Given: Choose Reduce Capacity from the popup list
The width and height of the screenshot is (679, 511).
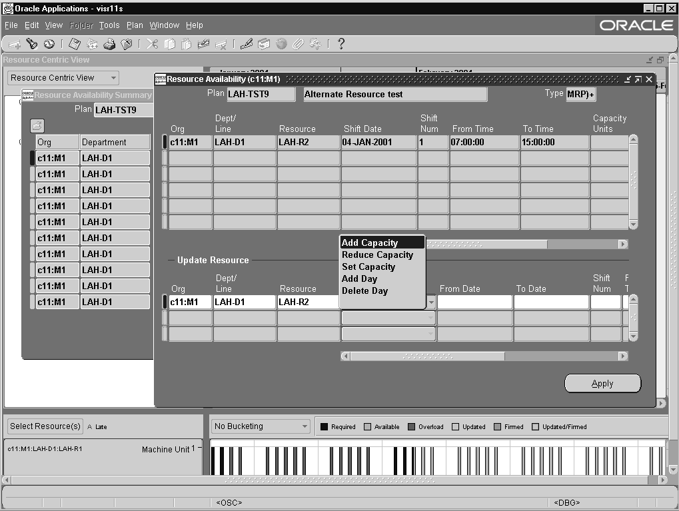Looking at the screenshot, I should point(382,255).
